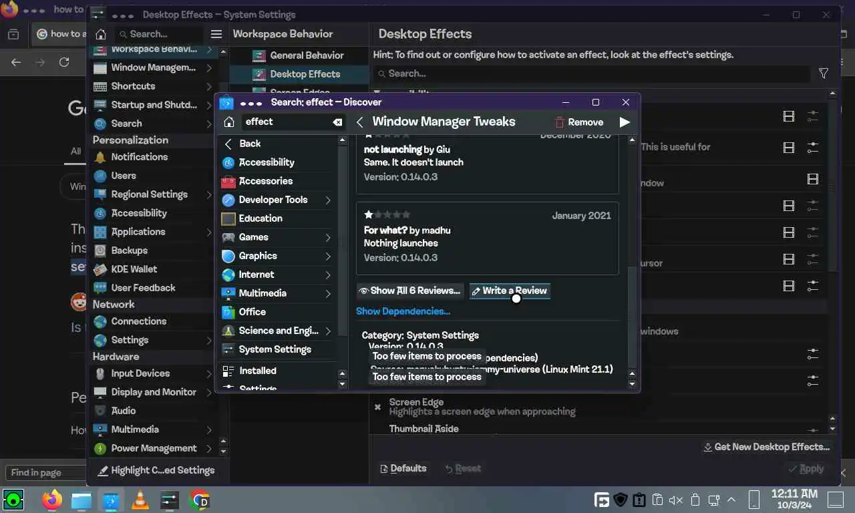Open User Feedback settings

(x=144, y=288)
